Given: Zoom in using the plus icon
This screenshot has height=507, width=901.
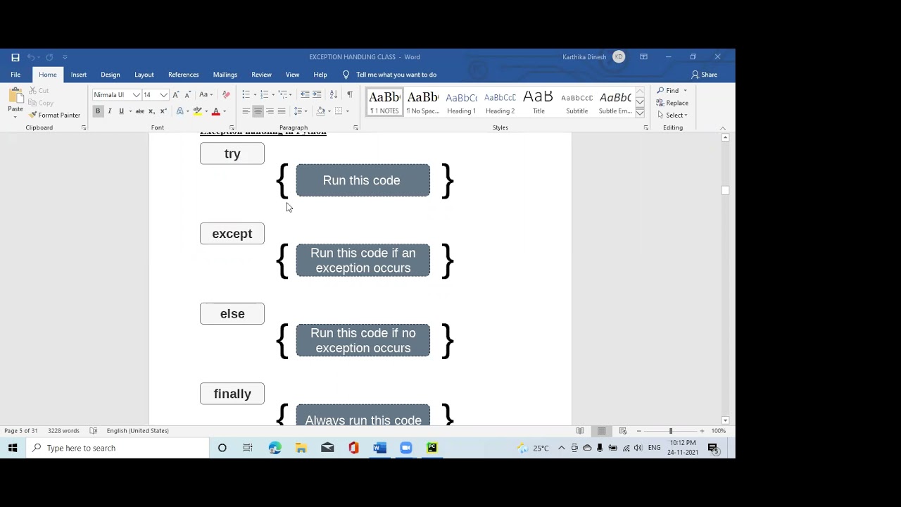Looking at the screenshot, I should [702, 431].
